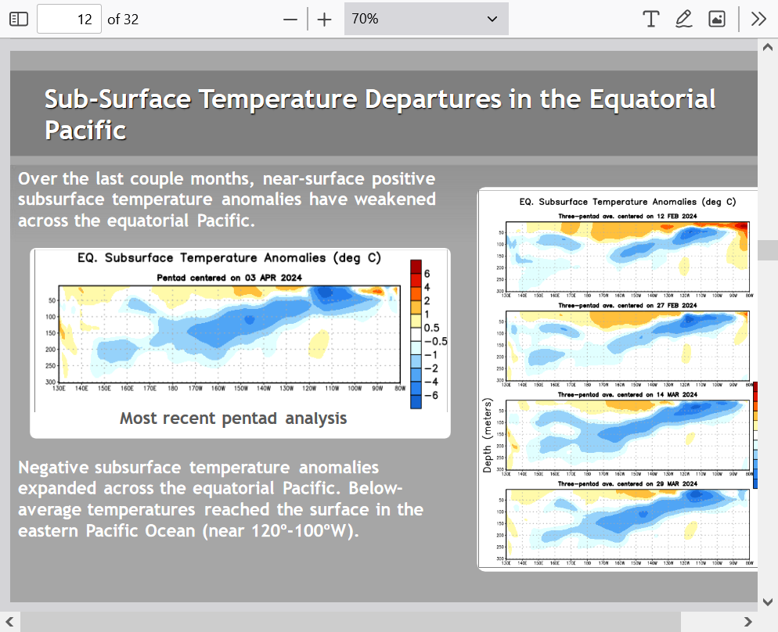Viewport: 778px width, 632px height.
Task: Click the 12 FEB 2024 three-pentad chart
Action: (627, 257)
